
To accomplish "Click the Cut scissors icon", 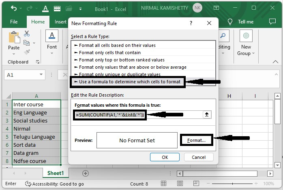I will coord(27,34).
